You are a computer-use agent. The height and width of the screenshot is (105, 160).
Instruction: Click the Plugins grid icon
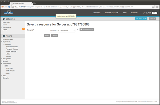pos(4,36)
